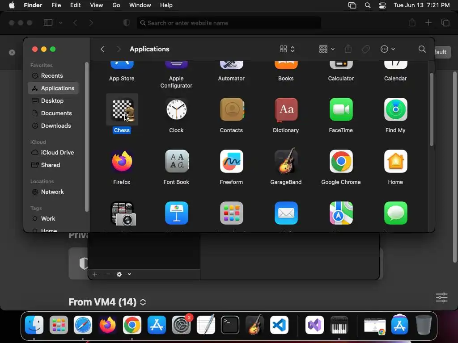
Task: Click the Finder Edit Tags icon
Action: (x=365, y=49)
